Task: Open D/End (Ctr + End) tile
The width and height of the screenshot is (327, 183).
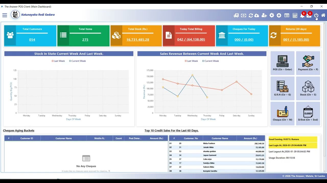Action: (x=308, y=113)
